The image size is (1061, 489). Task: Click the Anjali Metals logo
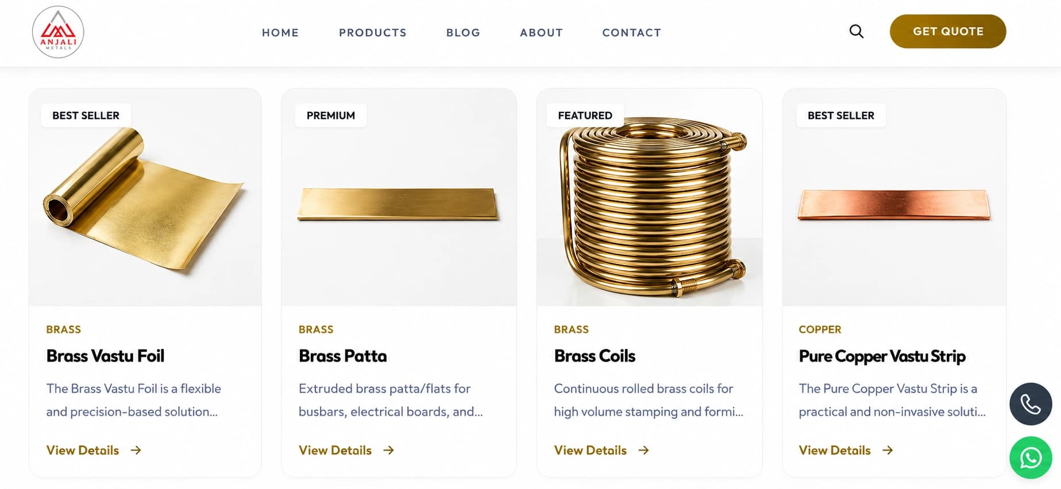tap(58, 32)
